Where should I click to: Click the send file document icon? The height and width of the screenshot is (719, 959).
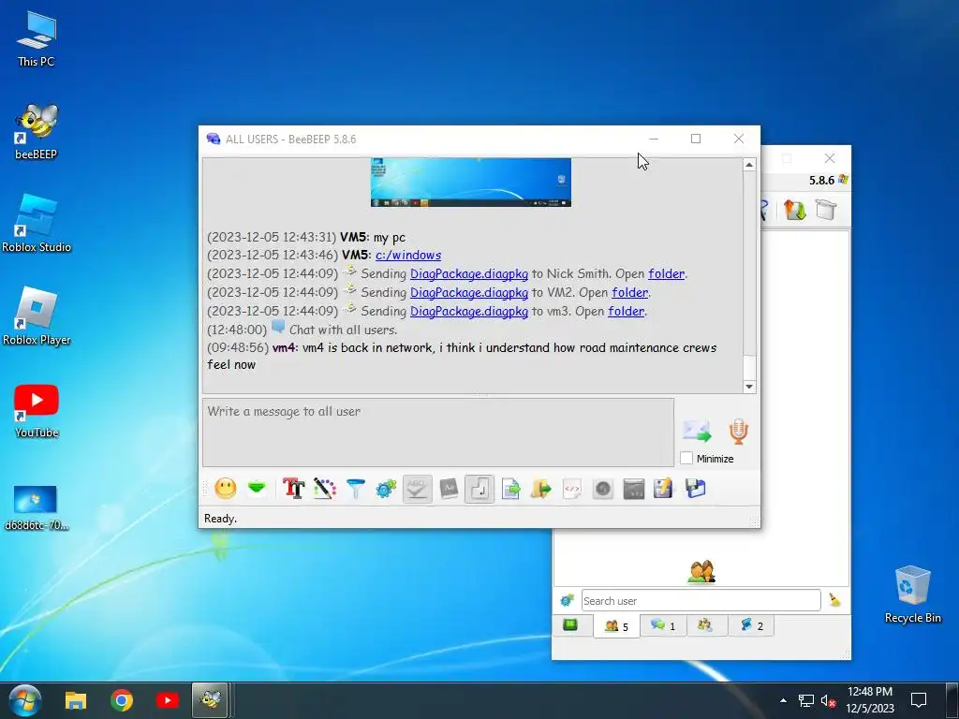click(x=510, y=489)
